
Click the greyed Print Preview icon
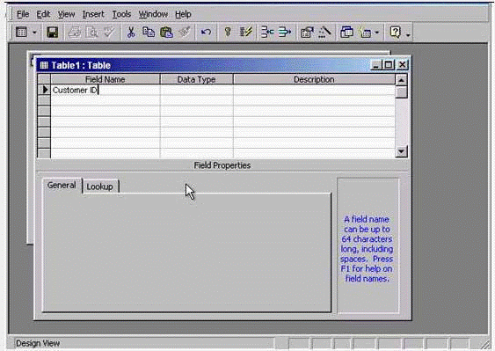[x=91, y=33]
